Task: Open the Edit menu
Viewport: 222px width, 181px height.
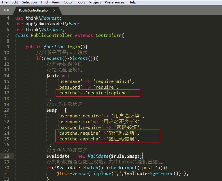Action: coord(15,2)
